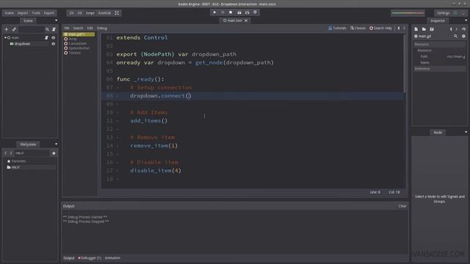This screenshot has width=470, height=264.
Task: Toggle visibility eye of dropdown node
Action: (x=54, y=44)
